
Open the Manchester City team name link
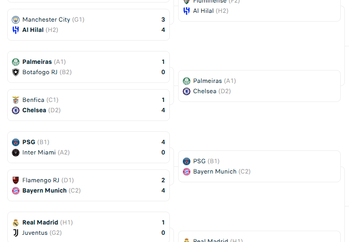point(46,20)
